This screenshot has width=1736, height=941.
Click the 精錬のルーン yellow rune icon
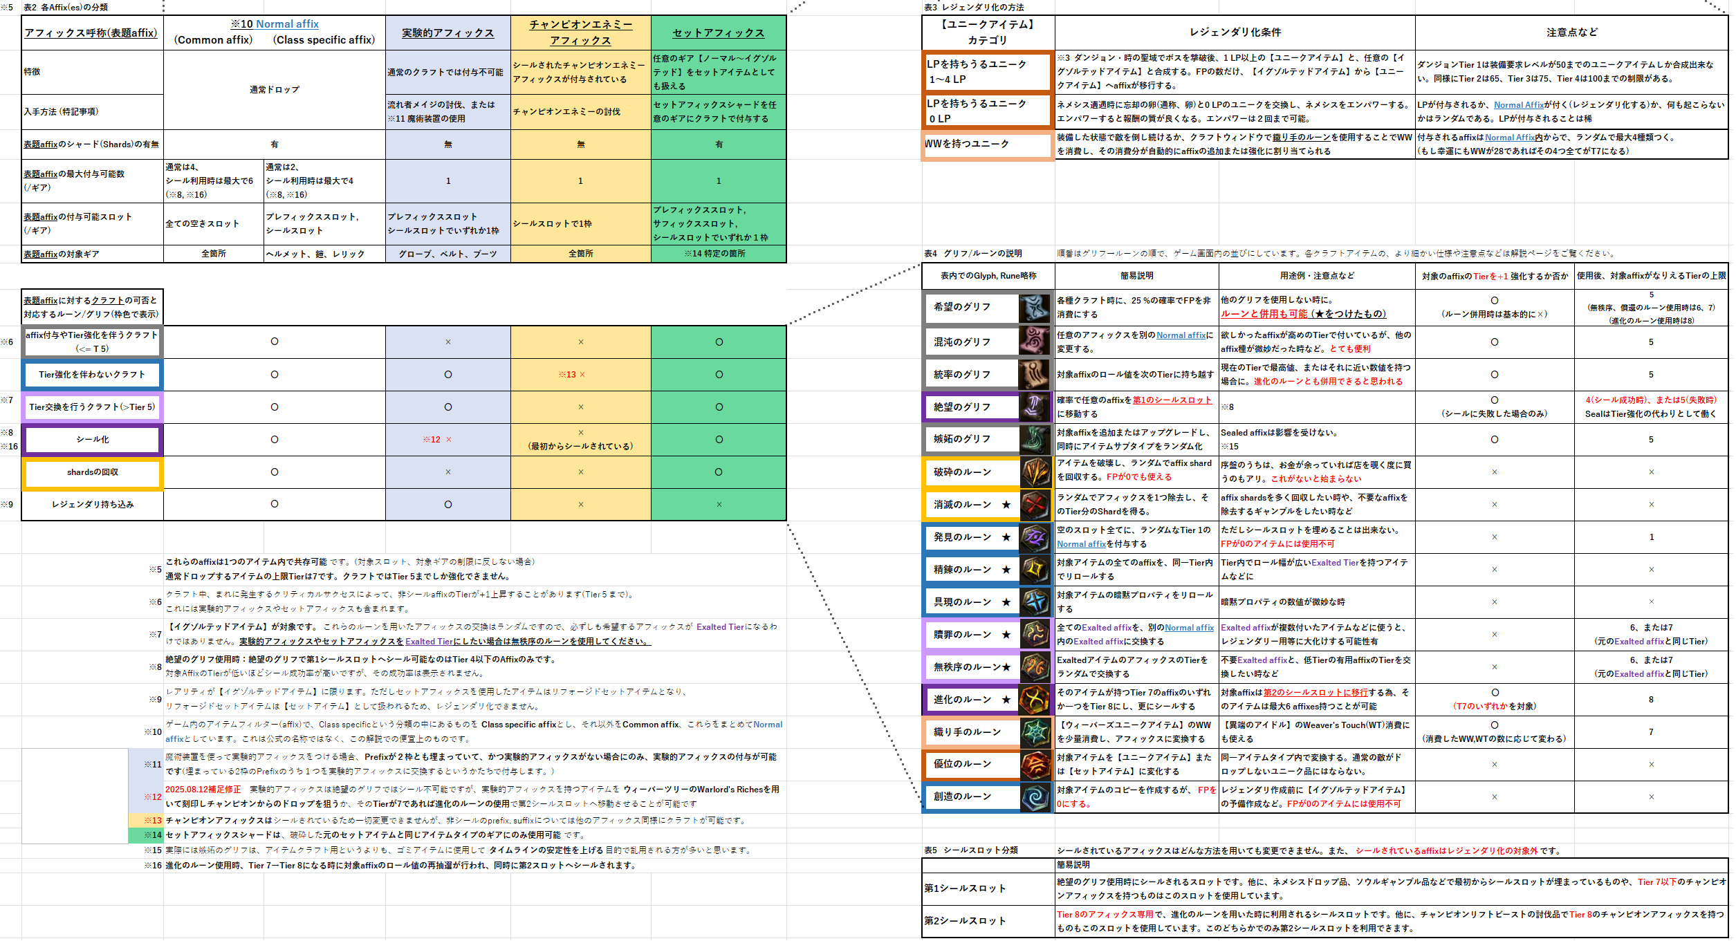click(x=1035, y=570)
